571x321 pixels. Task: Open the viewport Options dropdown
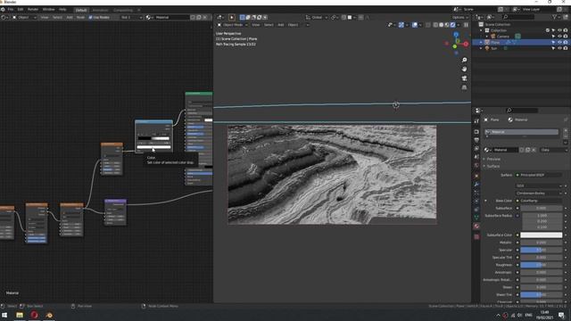[460, 17]
